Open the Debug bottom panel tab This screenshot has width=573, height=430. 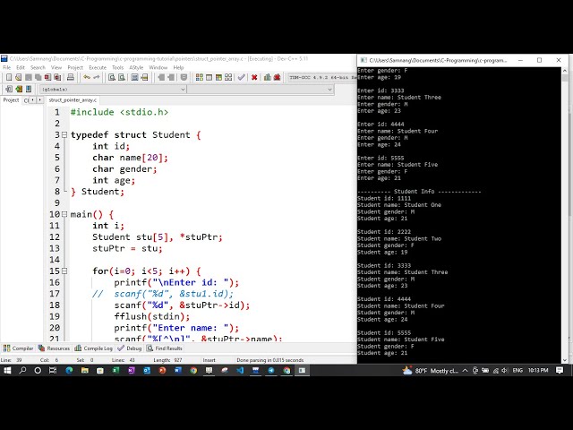point(130,348)
